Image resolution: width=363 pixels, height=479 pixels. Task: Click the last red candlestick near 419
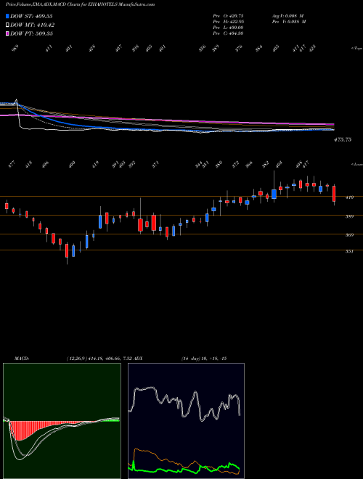point(334,194)
